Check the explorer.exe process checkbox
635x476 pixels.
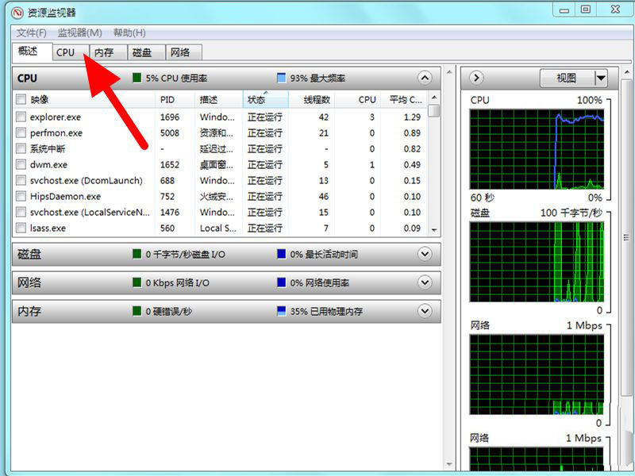coord(21,117)
